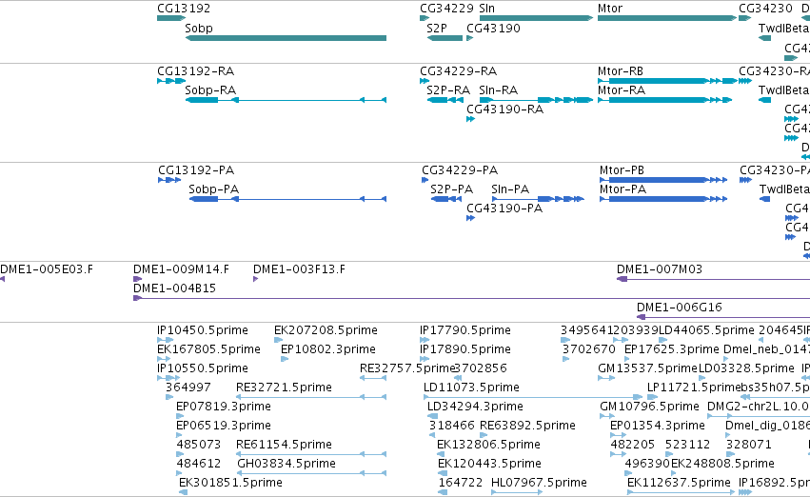Click EST EK167805.5prime
Screen dimensions: 810x497
208,349
